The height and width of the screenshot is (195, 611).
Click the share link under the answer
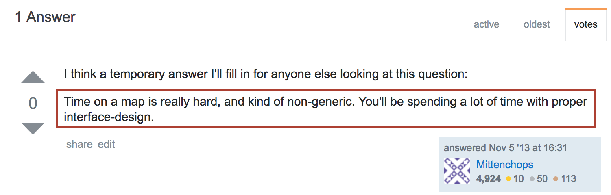(79, 144)
